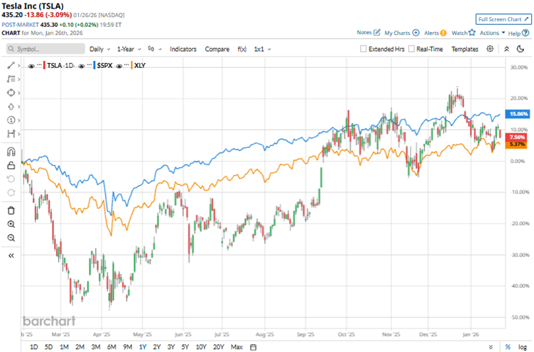Open the Actions dropdown menu
This screenshot has width=534, height=352.
click(492, 33)
